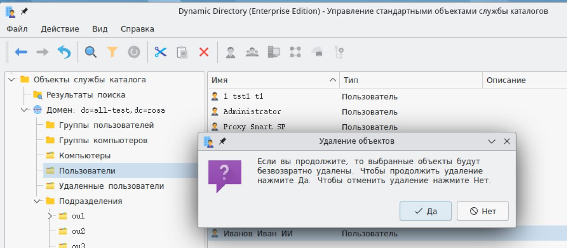The height and width of the screenshot is (248, 567).
Task: Click the search magnifier toolbar icon
Action: (x=91, y=52)
